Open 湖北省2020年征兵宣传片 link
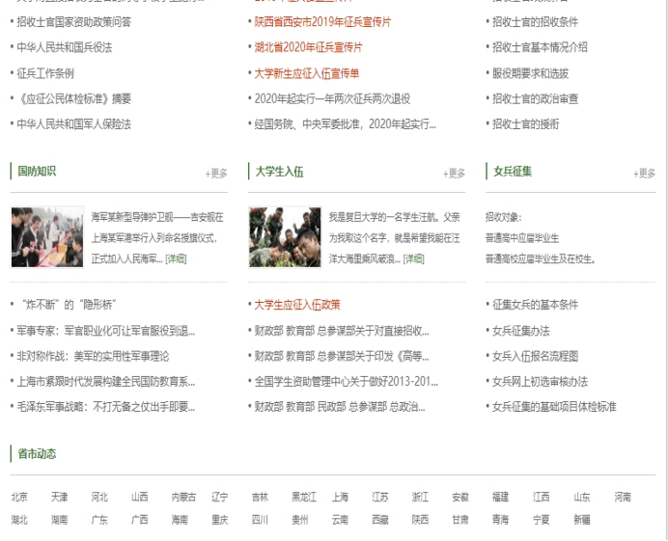This screenshot has width=668, height=541. coord(308,47)
